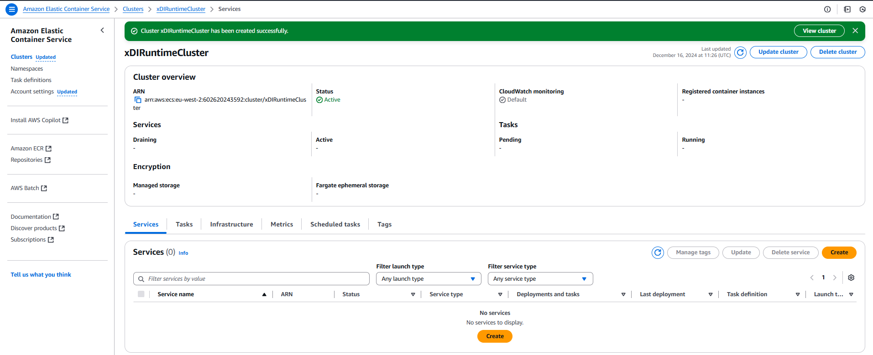Click the clock-like settings icon at top right
The width and height of the screenshot is (873, 355).
(x=863, y=9)
